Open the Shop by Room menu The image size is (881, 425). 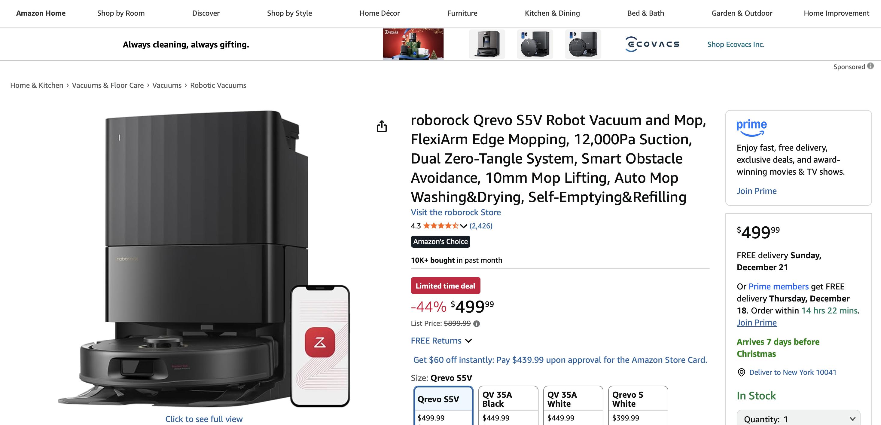click(x=121, y=13)
